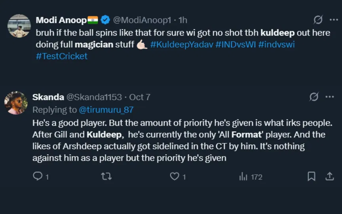Screen dimensions: 342x214
Task: Share Skanda's post via the share icon
Action: [x=329, y=176]
